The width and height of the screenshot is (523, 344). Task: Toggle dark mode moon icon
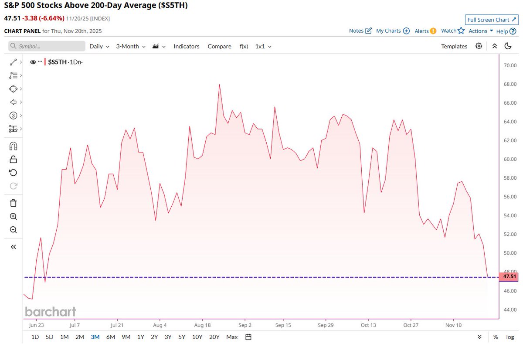click(508, 46)
